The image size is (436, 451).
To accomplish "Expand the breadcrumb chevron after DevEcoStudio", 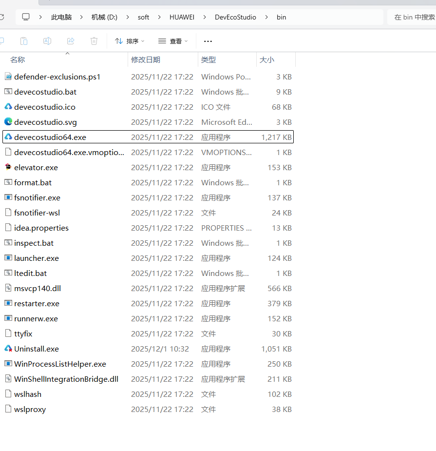I will (x=266, y=17).
